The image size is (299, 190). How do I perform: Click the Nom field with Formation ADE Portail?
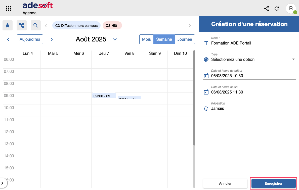pyautogui.click(x=251, y=43)
